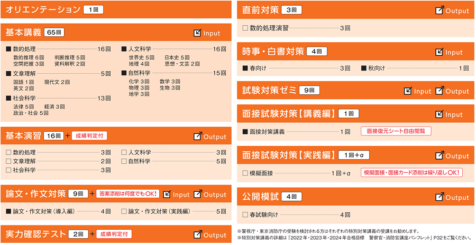Viewport: 476px width, 245px height.
Task: Click 成績判定付 badge beside 基本演習
Action: coord(89,136)
